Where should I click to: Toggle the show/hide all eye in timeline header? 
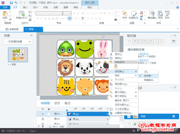click(x=43, y=109)
